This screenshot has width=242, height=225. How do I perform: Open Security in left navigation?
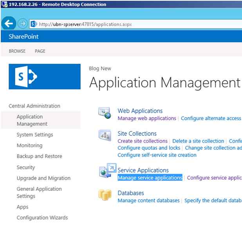tap(26, 167)
